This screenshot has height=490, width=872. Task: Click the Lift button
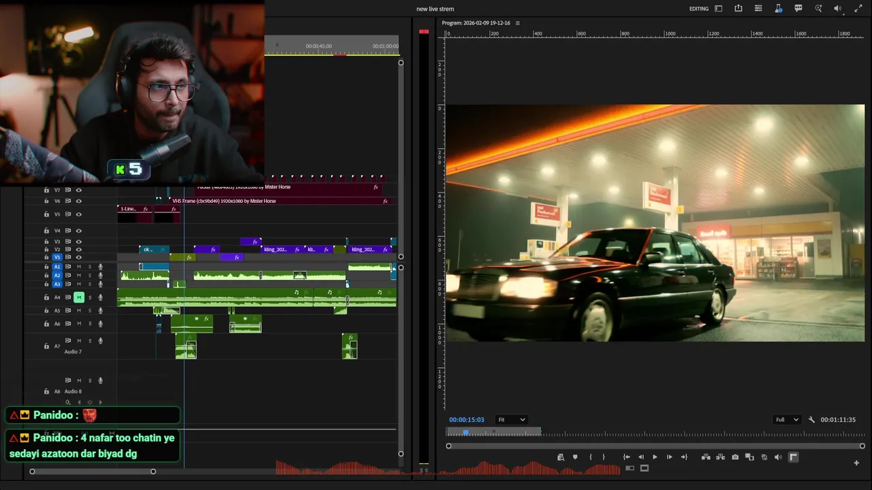point(706,457)
